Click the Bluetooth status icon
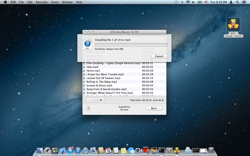 (x=182, y=2)
